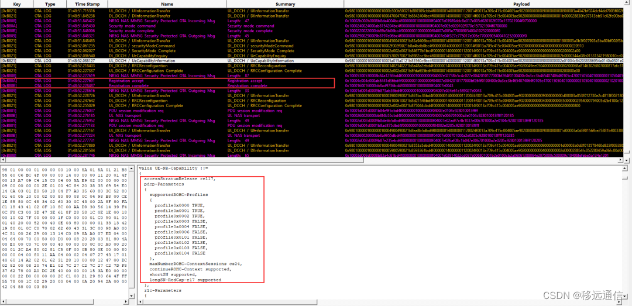Click summary 'Length: 45' cell
The image size is (632, 306).
238,36
